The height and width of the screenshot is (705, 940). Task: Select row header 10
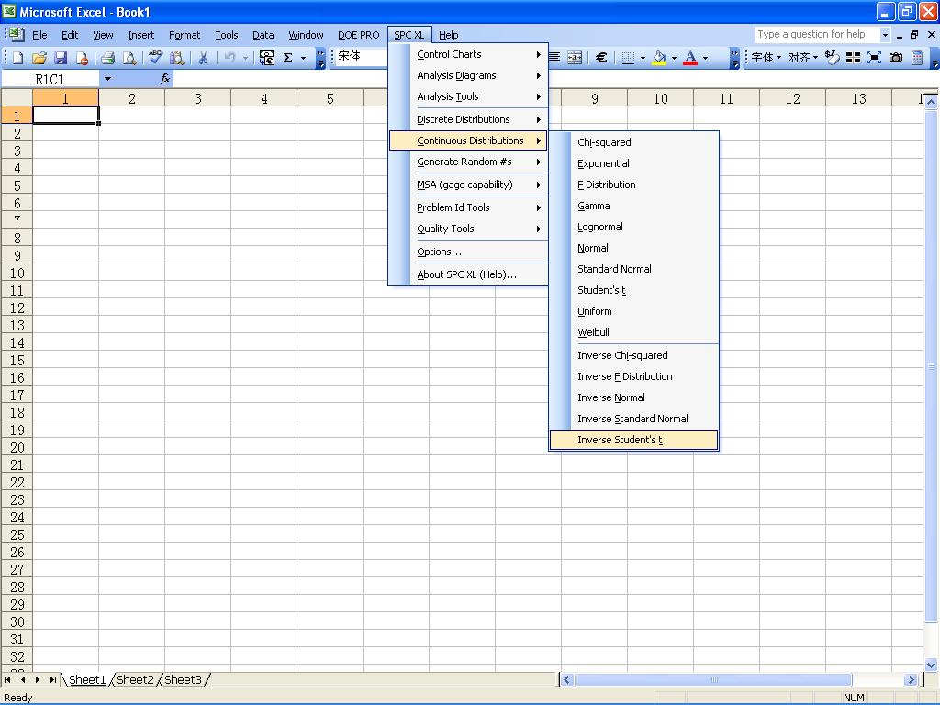tap(17, 274)
